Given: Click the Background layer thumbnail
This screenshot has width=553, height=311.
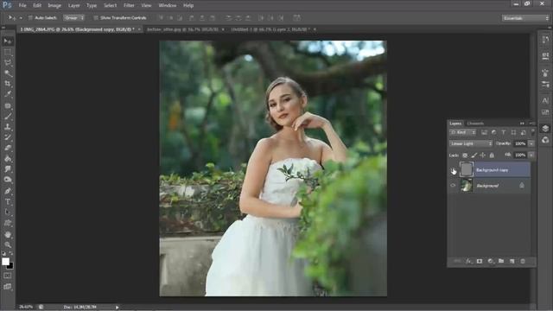Looking at the screenshot, I should click(467, 186).
